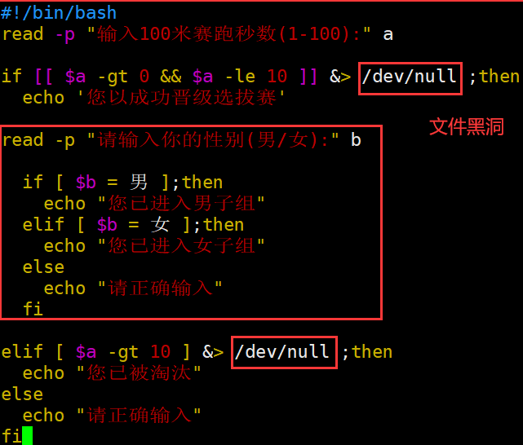Click the indented fi closing the gender if
The image size is (523, 445).
click(x=33, y=309)
